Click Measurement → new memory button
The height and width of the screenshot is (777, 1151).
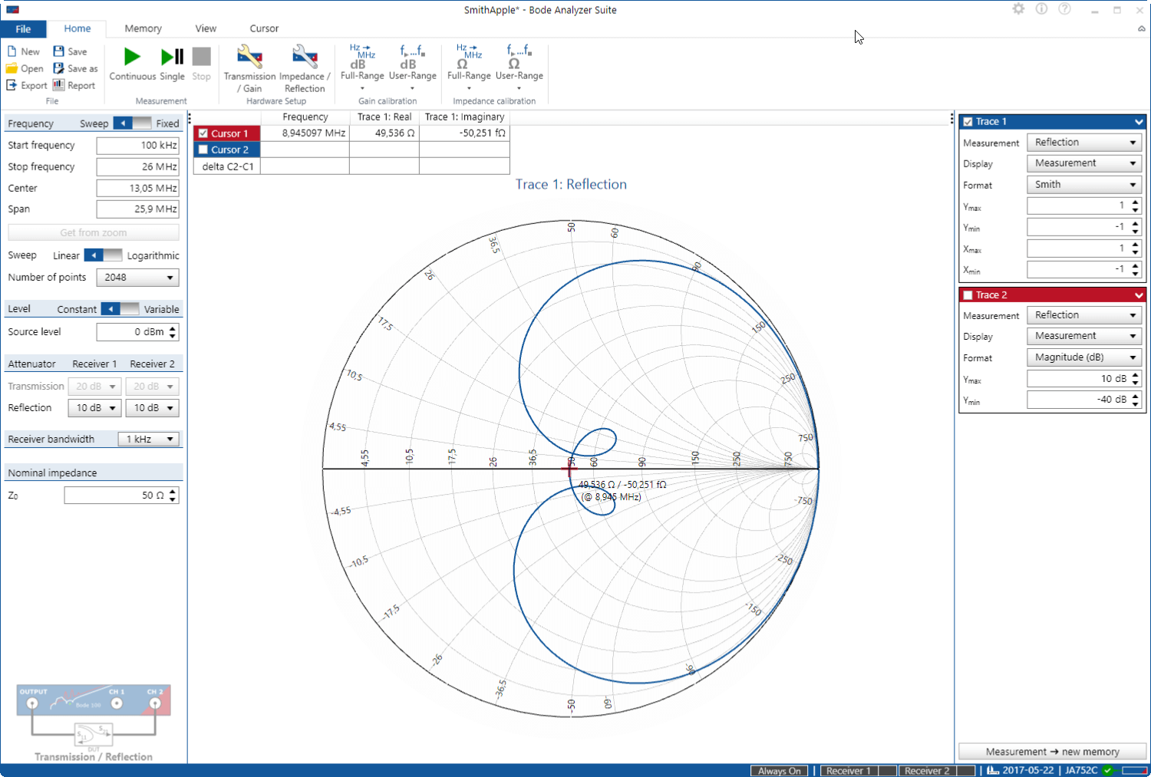point(1052,752)
